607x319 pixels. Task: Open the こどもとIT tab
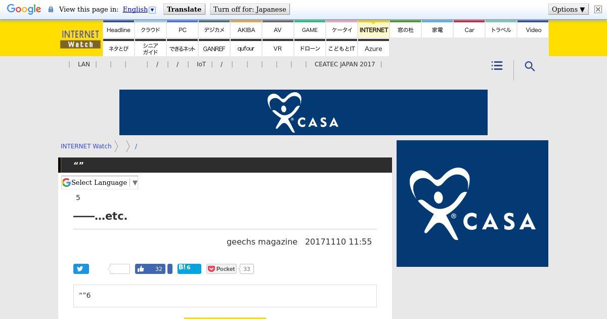point(342,48)
